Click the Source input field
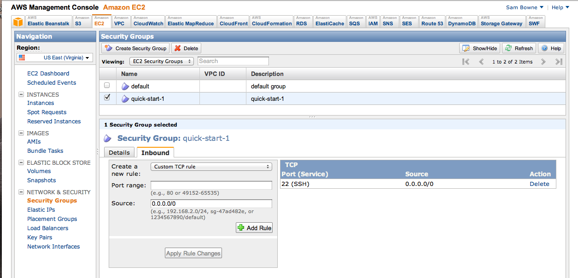 click(x=211, y=203)
